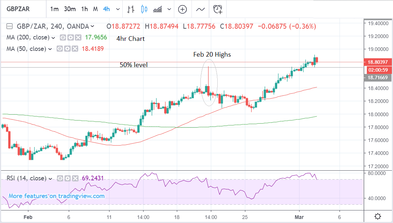Collapse the GBP/ZAR legend box toggle

coord(10,26)
